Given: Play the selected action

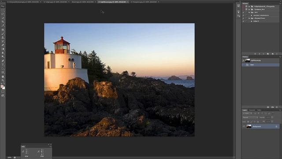Looking at the screenshot, I should (263, 54).
